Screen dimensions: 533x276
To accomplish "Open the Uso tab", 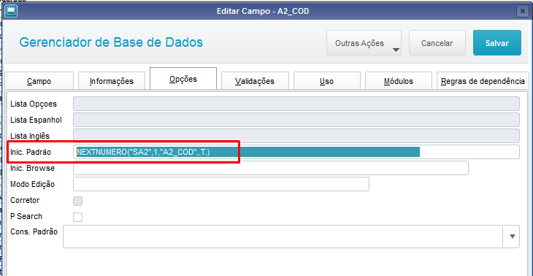I will (x=326, y=81).
